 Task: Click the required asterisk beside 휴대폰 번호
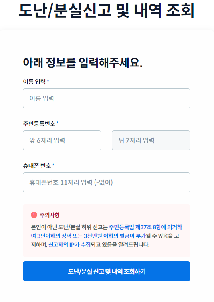click(53, 164)
